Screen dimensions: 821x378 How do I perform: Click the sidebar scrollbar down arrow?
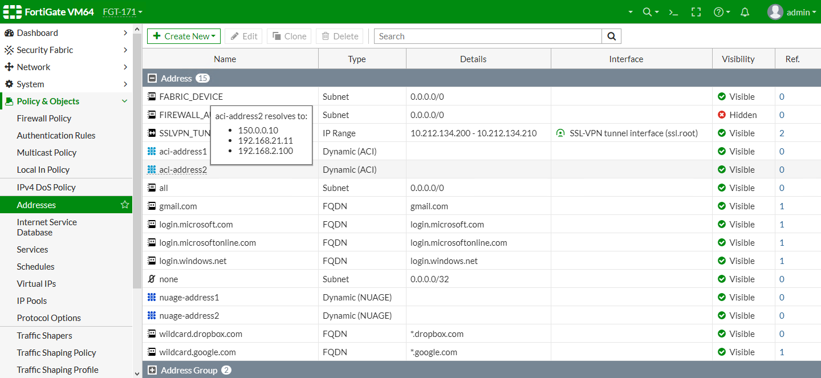tap(137, 373)
